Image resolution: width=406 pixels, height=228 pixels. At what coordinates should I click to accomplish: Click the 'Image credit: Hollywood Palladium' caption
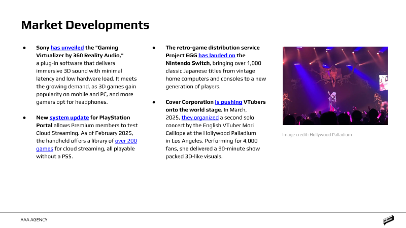tap(317, 134)
